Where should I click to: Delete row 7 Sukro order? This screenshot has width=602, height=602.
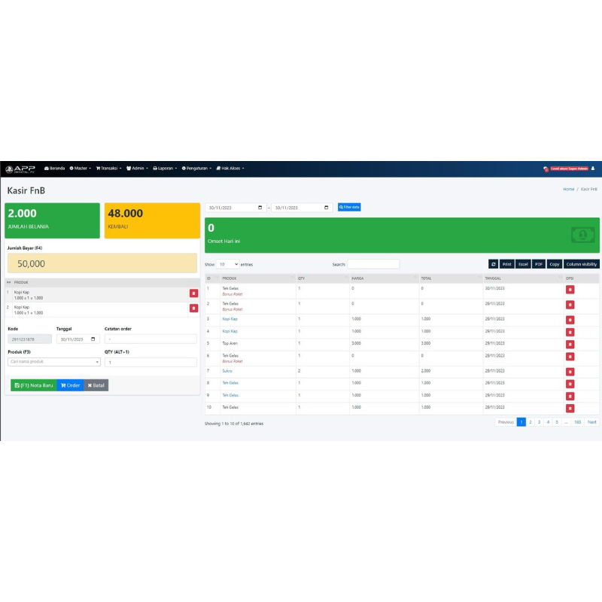570,372
